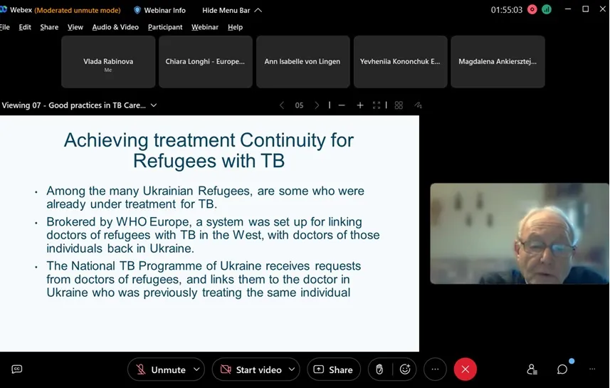Open the reactions smiley icon
610x388 pixels.
[405, 369]
